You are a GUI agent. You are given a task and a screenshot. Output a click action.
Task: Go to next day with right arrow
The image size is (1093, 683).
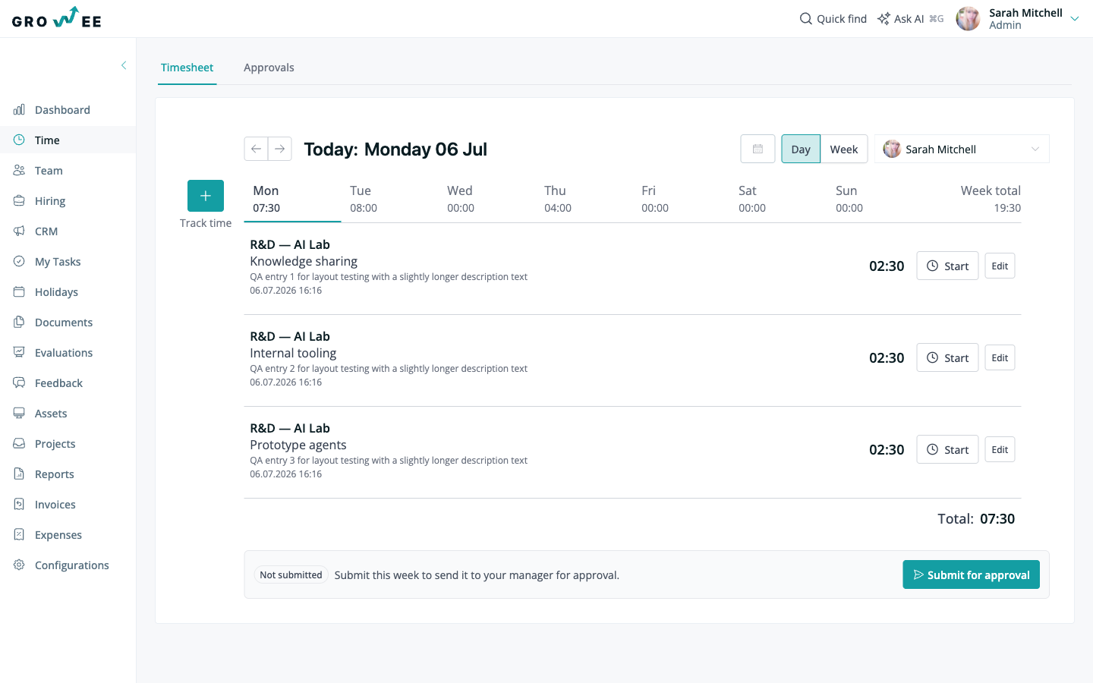(x=279, y=149)
